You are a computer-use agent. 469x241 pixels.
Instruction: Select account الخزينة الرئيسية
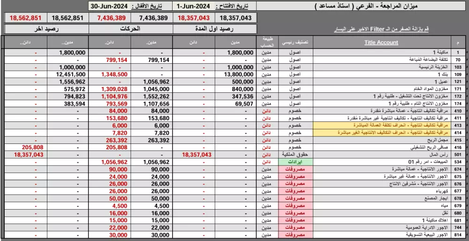point(381,67)
